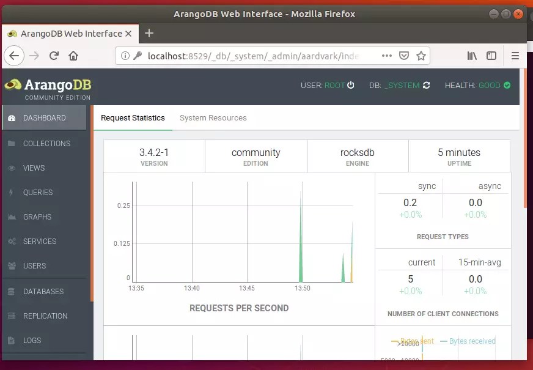Click the ROOT user link
This screenshot has height=370, width=533.
(333, 86)
